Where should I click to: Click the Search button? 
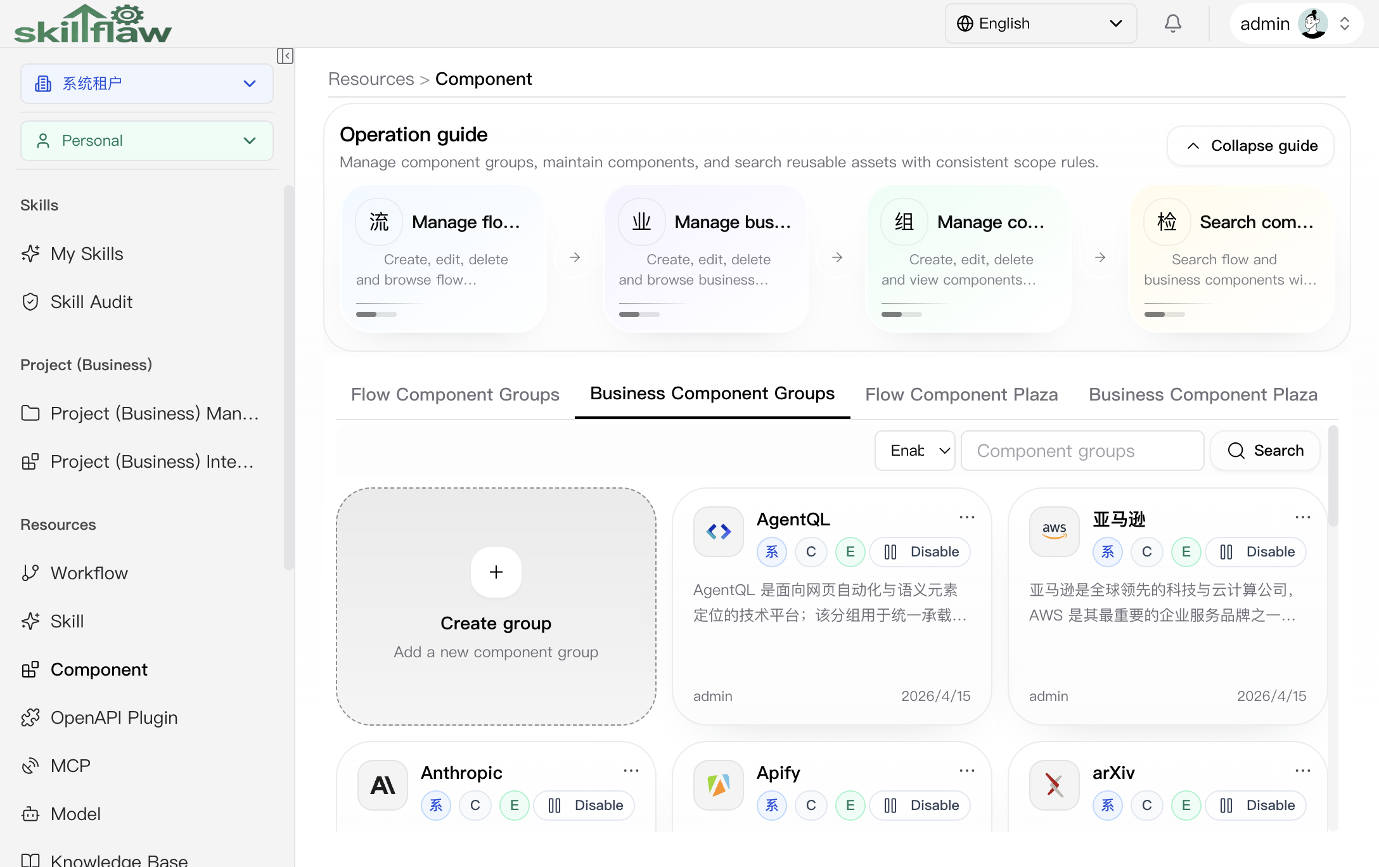(x=1266, y=451)
